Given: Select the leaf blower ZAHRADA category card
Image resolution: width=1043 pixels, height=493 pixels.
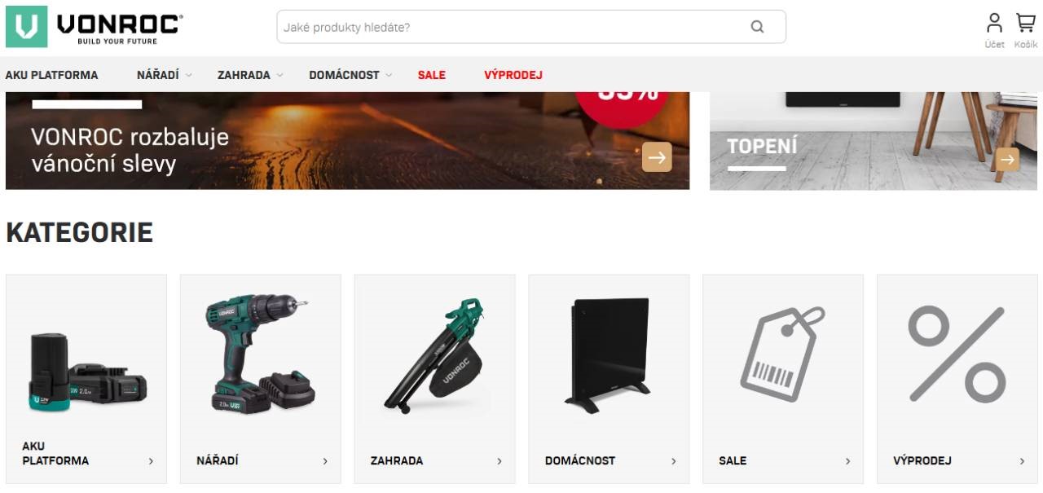Looking at the screenshot, I should [x=435, y=379].
